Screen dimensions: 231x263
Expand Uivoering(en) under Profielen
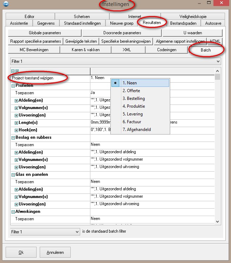[x=16, y=115]
